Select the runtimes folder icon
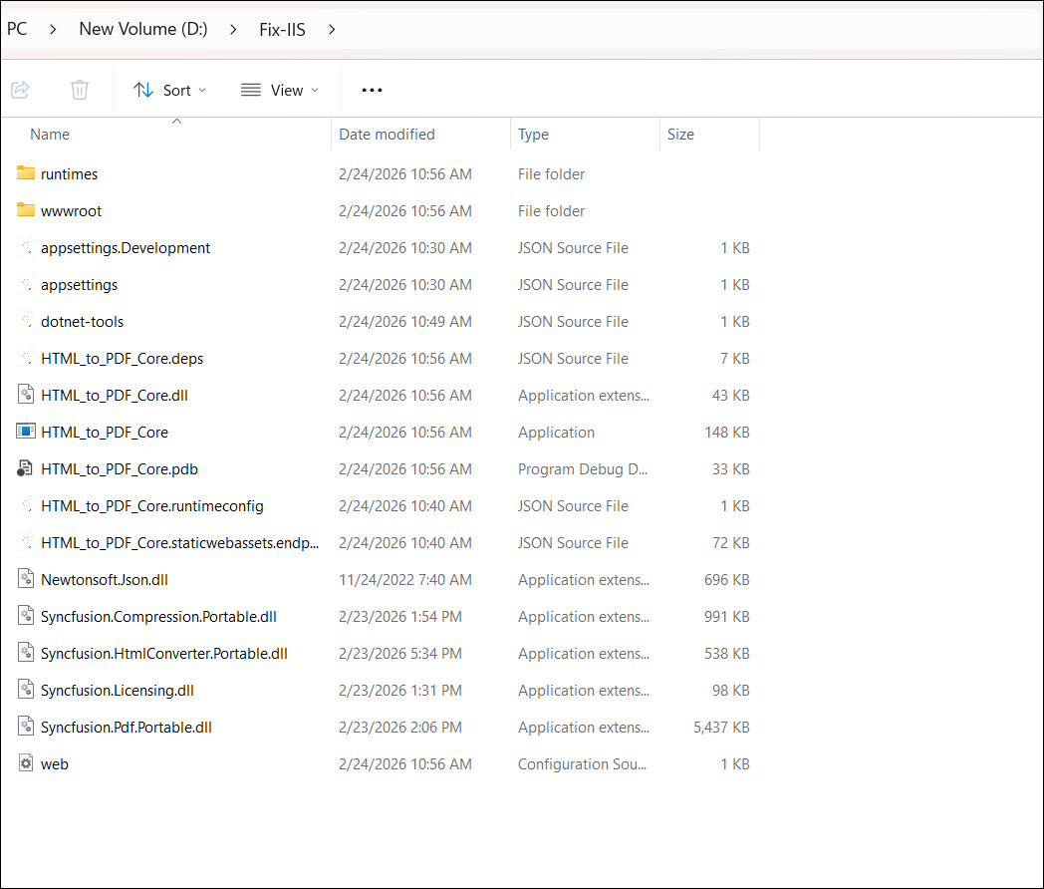Image resolution: width=1044 pixels, height=889 pixels. coord(25,173)
